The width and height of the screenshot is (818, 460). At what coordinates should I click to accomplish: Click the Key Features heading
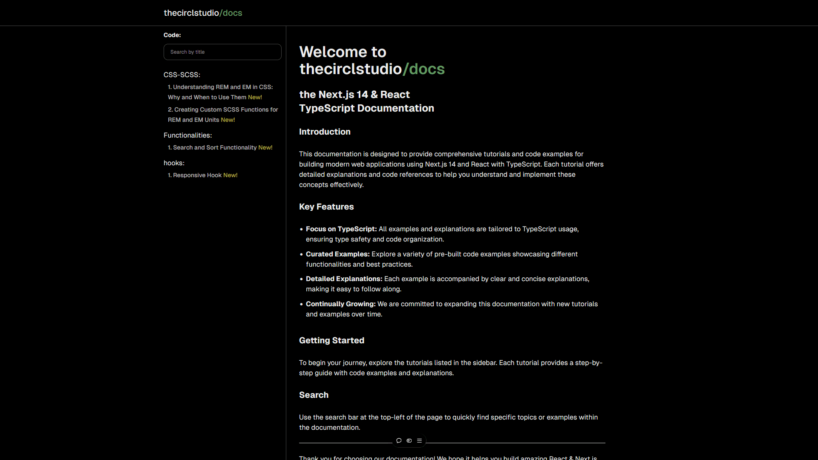coord(326,207)
